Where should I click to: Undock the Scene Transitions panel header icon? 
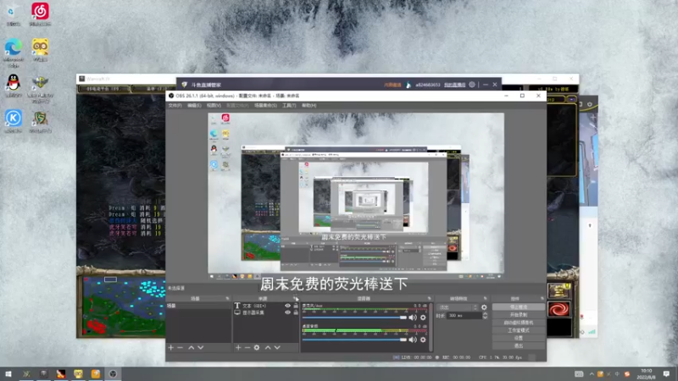coord(485,299)
